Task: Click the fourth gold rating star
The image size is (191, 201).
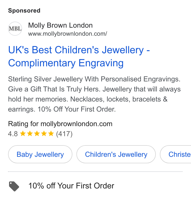Action: [44, 133]
